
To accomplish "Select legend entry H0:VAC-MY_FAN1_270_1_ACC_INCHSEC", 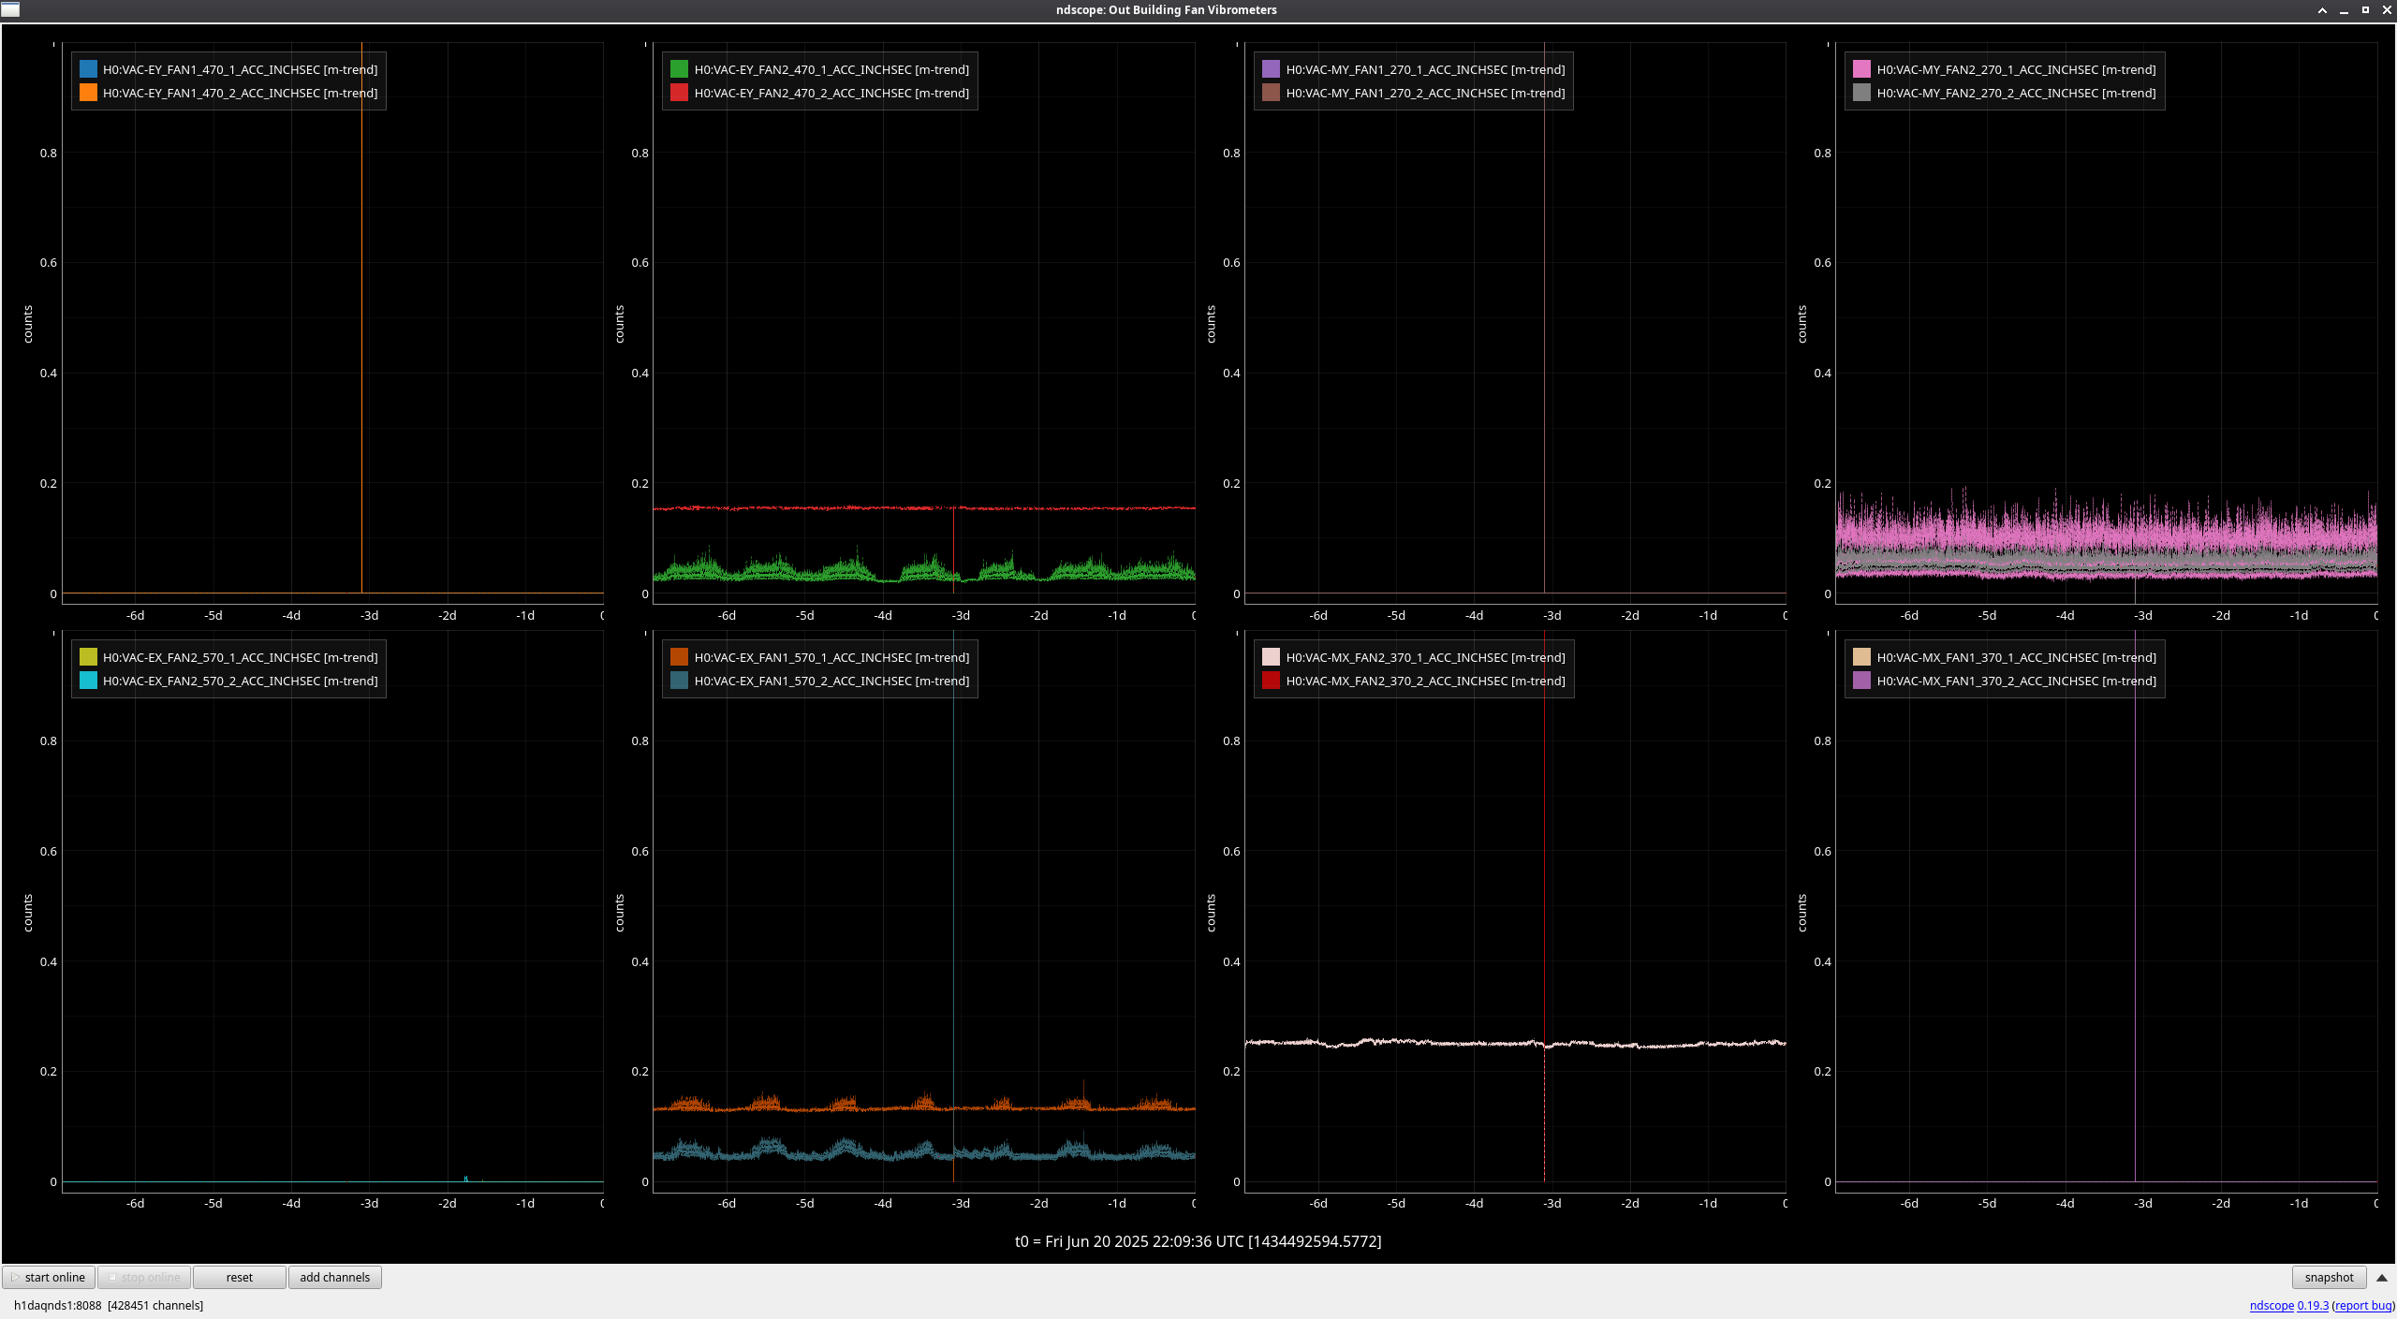I will 1425,69.
